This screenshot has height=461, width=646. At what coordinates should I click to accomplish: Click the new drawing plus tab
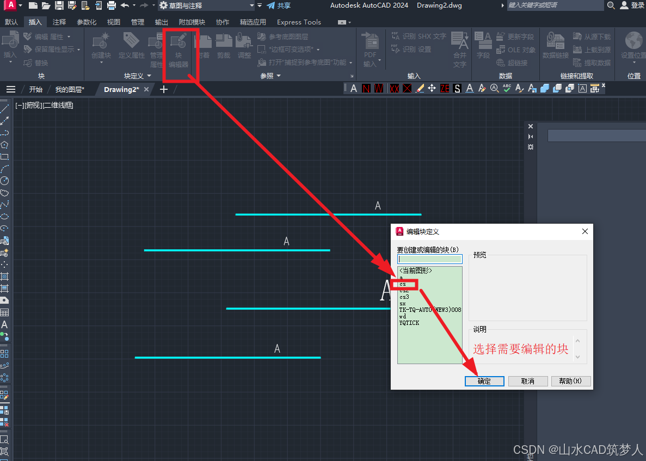tap(164, 89)
